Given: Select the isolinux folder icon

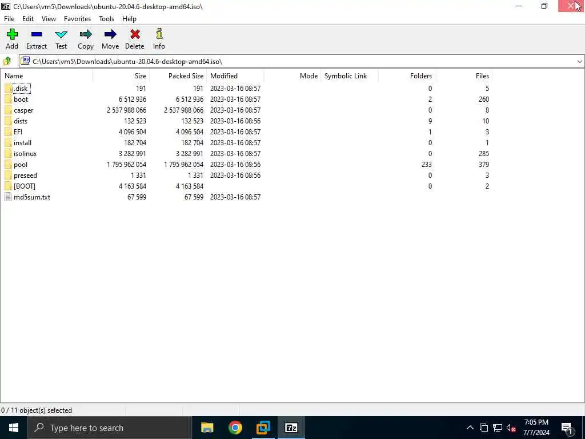Looking at the screenshot, I should [x=8, y=153].
